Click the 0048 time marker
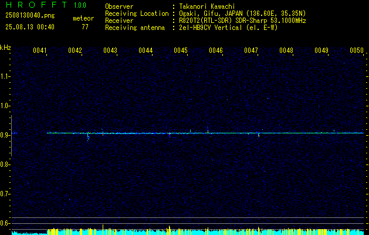 click(x=286, y=50)
